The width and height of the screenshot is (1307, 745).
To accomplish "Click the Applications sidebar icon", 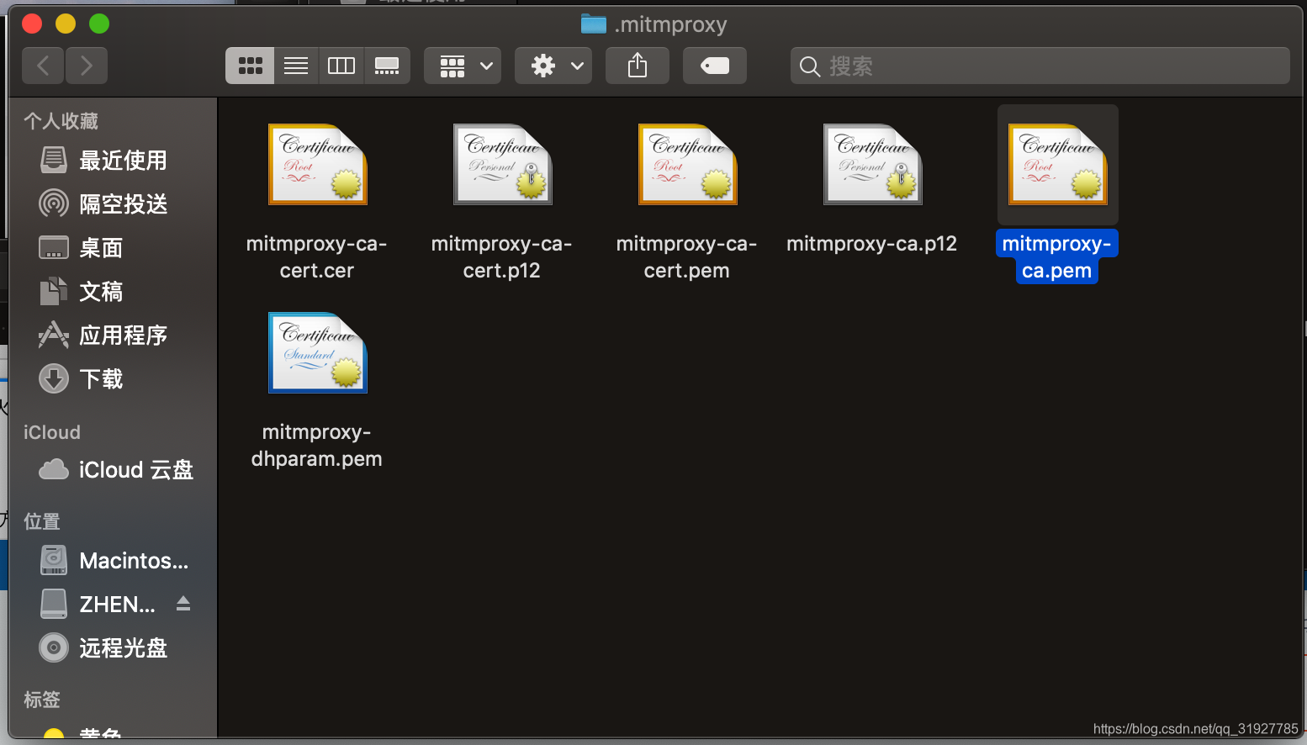I will point(54,335).
